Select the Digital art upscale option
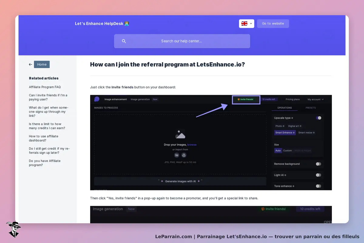This screenshot has height=243, width=364. [x=295, y=126]
